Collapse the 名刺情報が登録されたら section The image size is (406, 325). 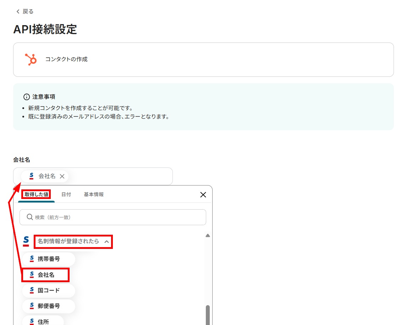(x=73, y=241)
